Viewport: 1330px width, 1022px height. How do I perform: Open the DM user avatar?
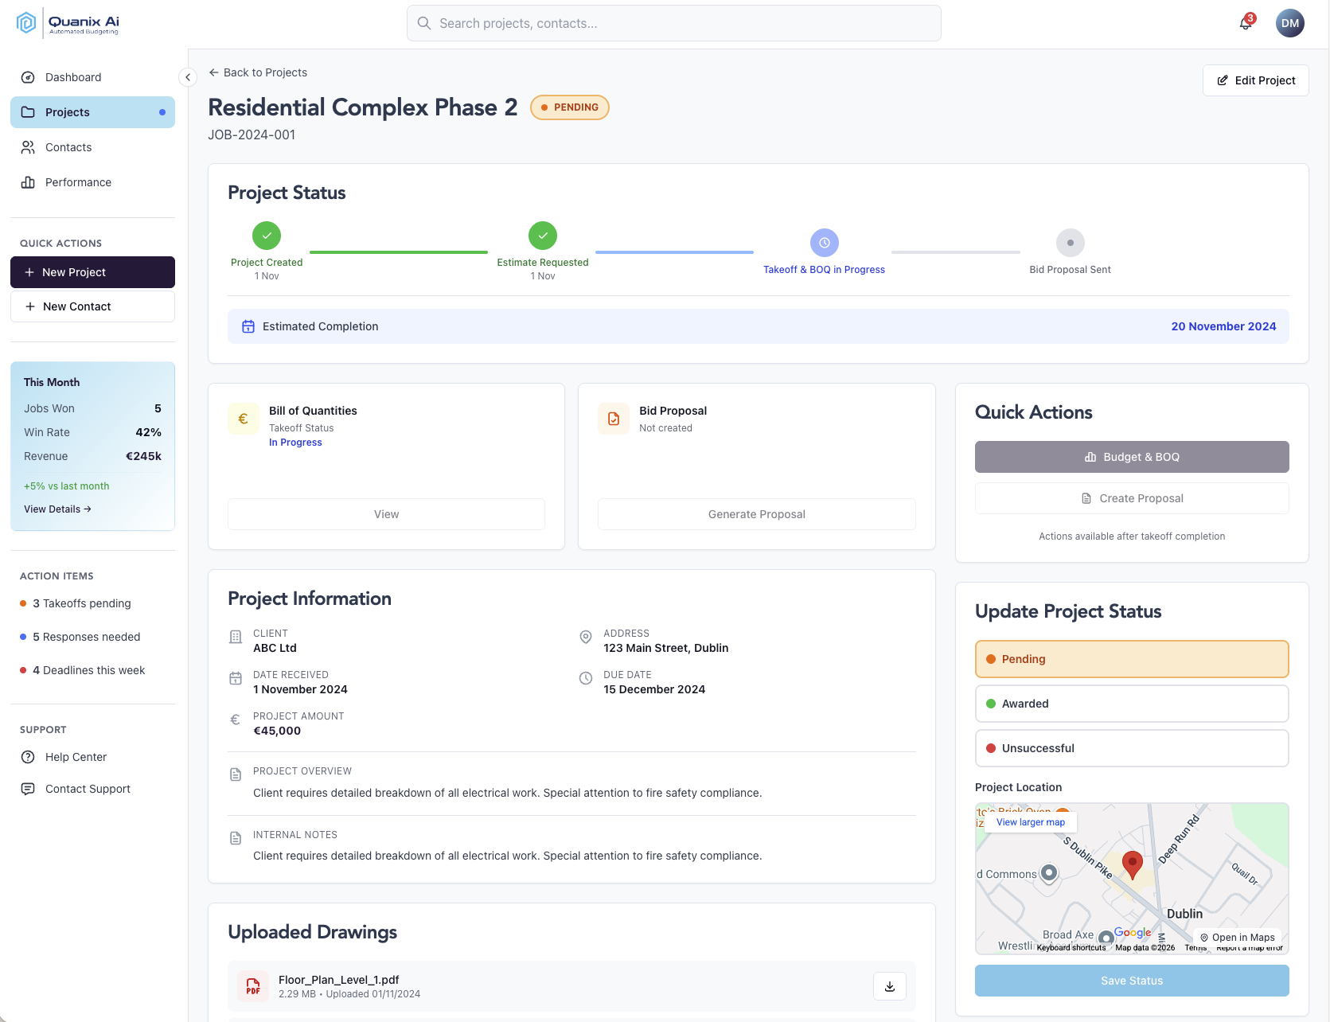[1289, 23]
